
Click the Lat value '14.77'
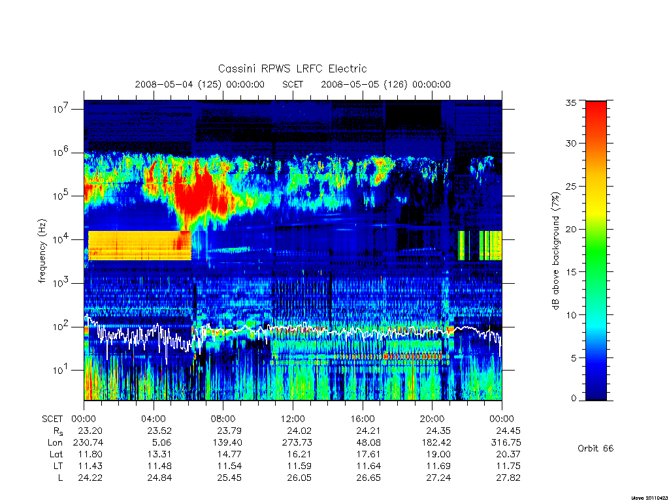[229, 454]
